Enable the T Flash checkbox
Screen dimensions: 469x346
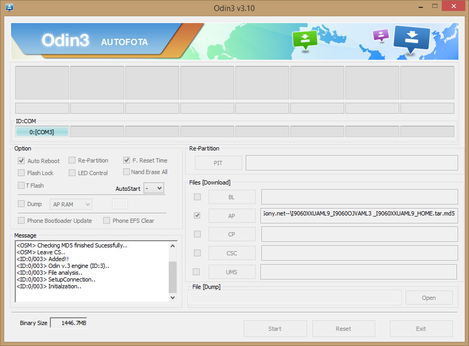(21, 185)
